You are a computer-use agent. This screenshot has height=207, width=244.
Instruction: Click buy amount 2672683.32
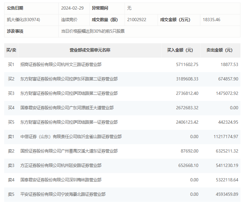tap(187, 108)
